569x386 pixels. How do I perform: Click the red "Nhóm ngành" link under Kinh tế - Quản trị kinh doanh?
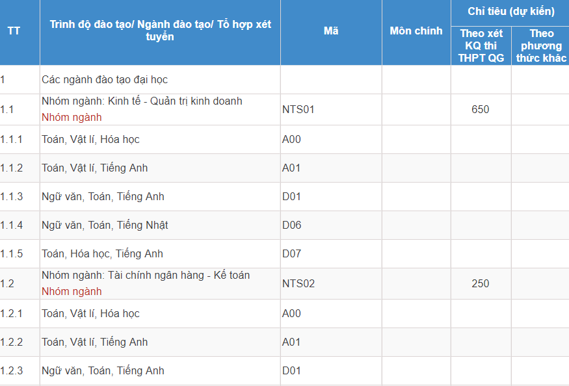(72, 118)
